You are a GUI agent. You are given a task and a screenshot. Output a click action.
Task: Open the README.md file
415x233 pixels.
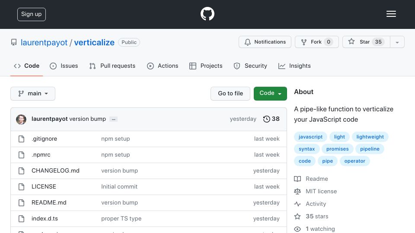point(49,203)
